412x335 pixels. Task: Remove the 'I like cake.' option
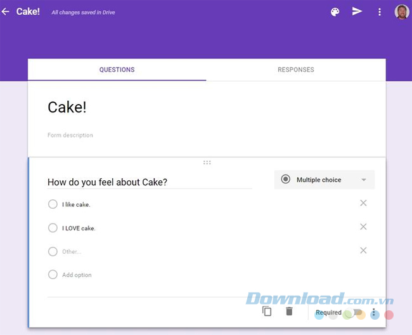coord(363,203)
